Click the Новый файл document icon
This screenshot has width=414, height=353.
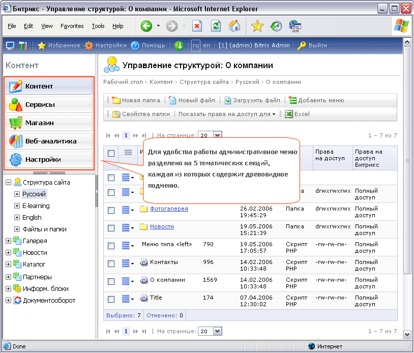[172, 100]
